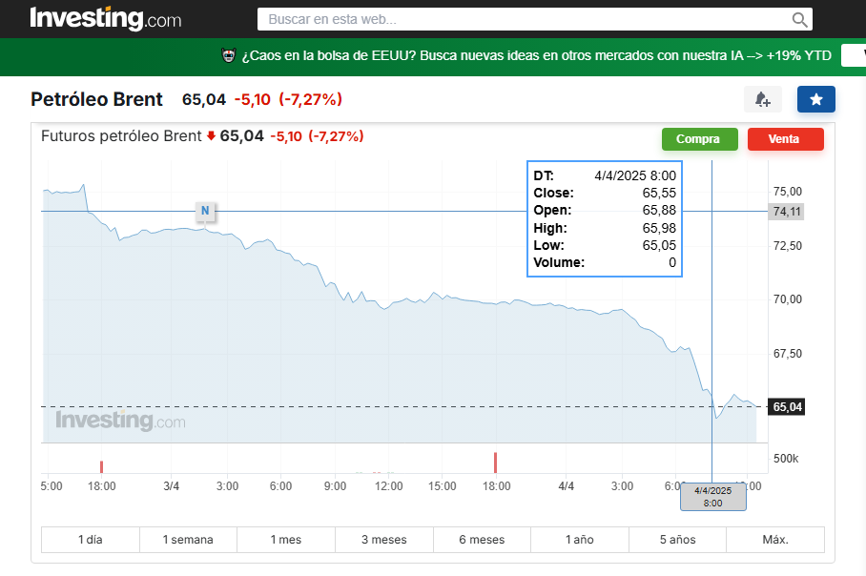Select the 1 semana time range
Image resolution: width=866 pixels, height=576 pixels.
pos(188,540)
